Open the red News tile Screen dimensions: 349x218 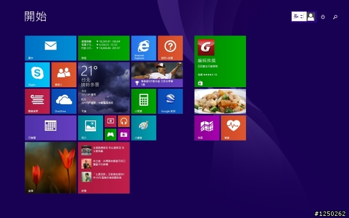click(104, 168)
